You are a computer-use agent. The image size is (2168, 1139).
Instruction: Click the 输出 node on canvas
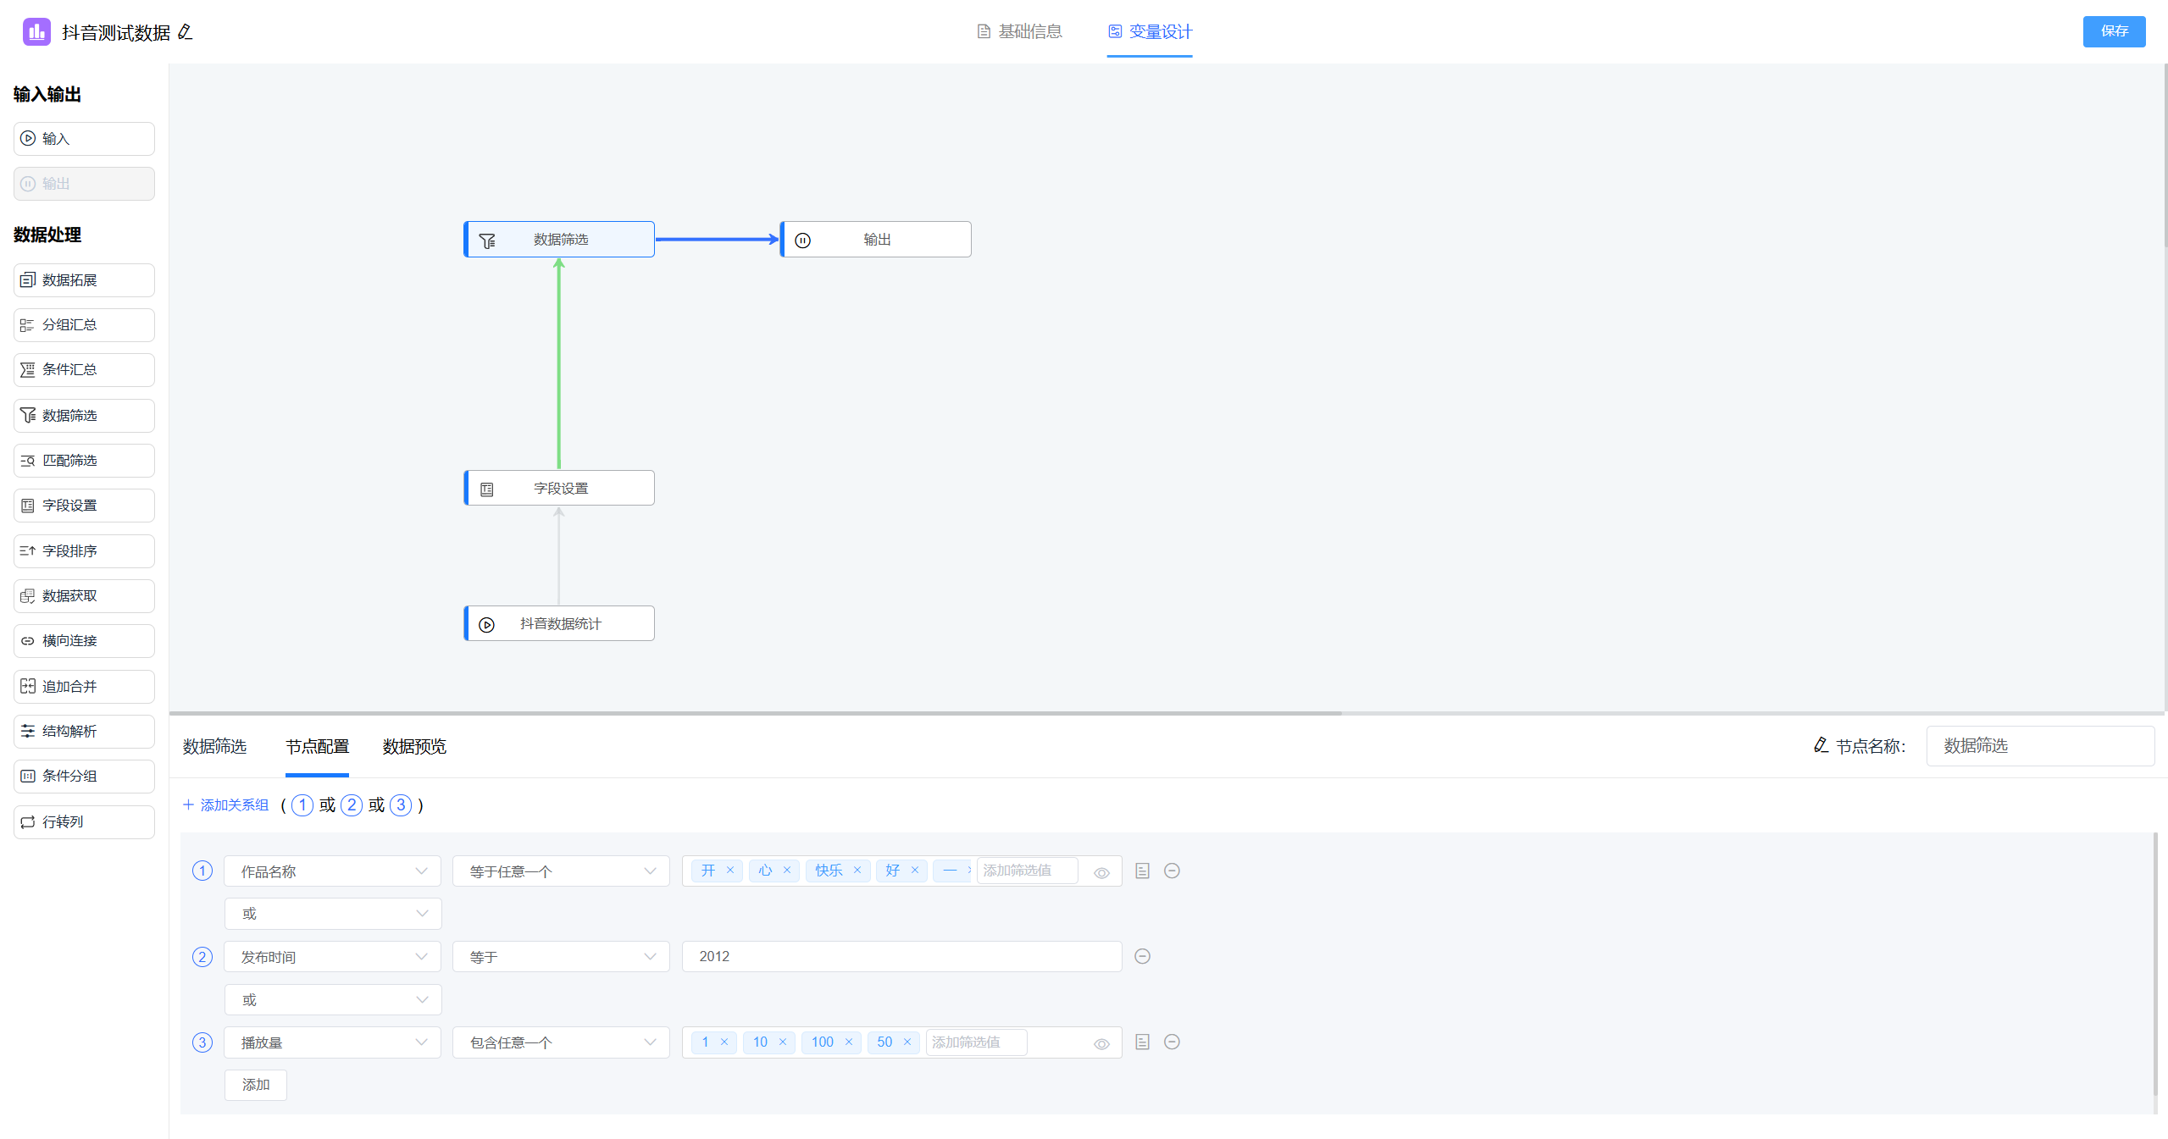point(875,240)
